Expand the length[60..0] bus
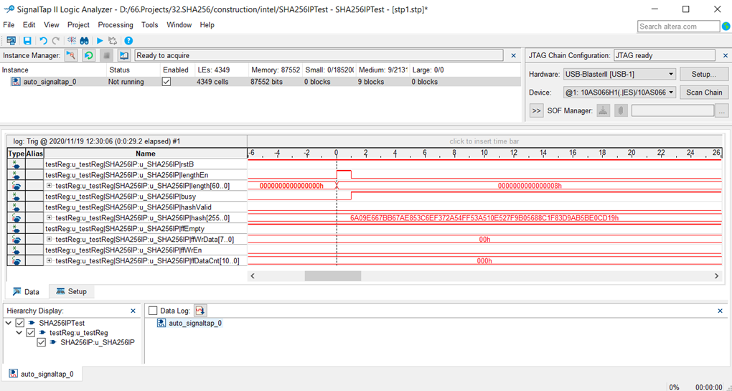Viewport: 732px width, 391px height. 50,186
